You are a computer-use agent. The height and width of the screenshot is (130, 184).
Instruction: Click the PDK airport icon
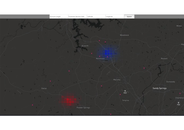pyautogui.click(x=178, y=103)
